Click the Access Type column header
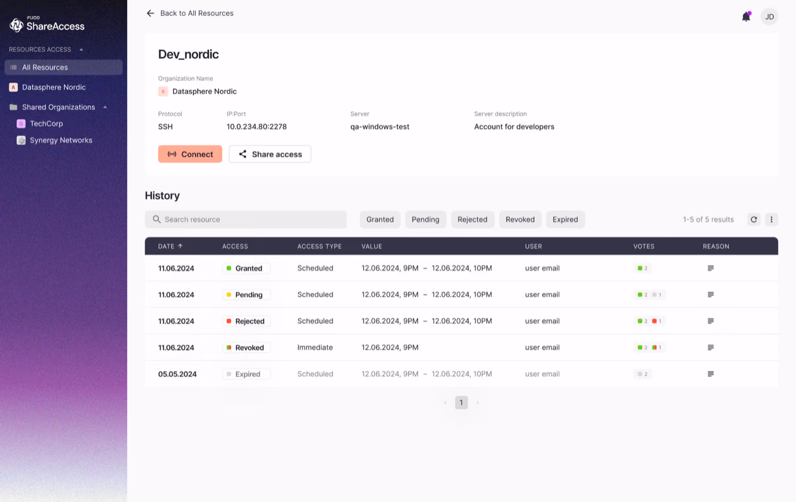 (319, 247)
